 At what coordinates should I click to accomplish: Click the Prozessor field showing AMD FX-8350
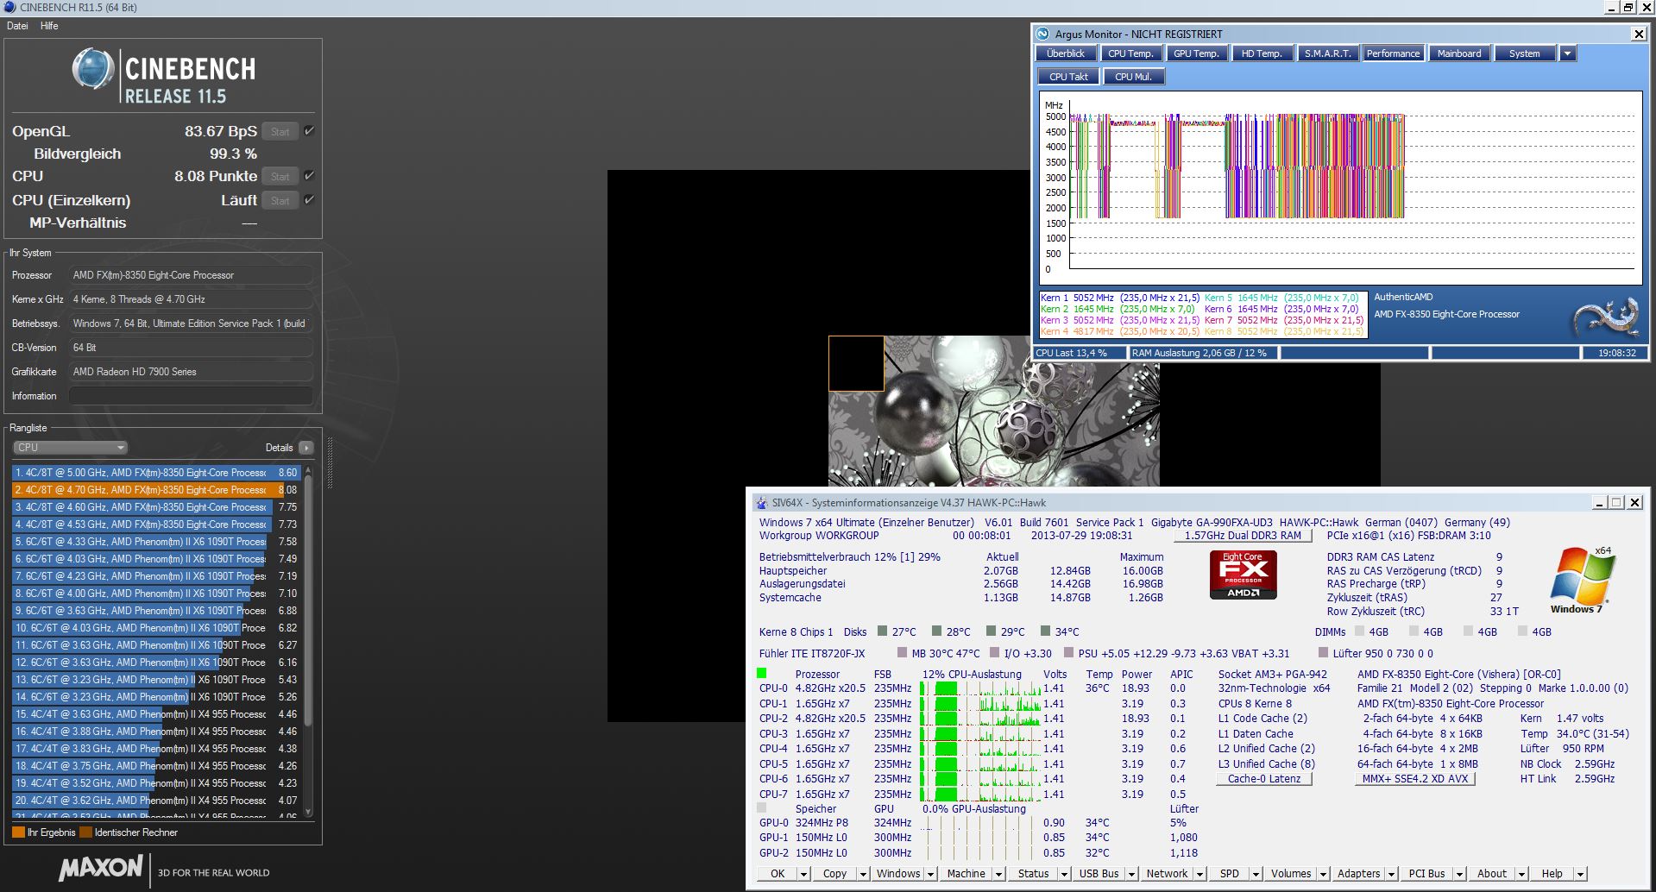190,275
